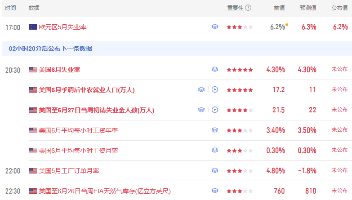Click play icon for 美国6月季调后非农就业人口
This screenshot has height=200, width=352.
click(215, 89)
